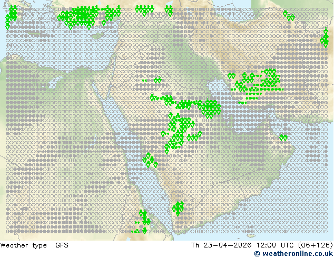This screenshot has height=258, width=334.
Task: Click the forecast date 'Th 23-04-2026 12:00 UTC (06+126)'
Action: (262, 245)
